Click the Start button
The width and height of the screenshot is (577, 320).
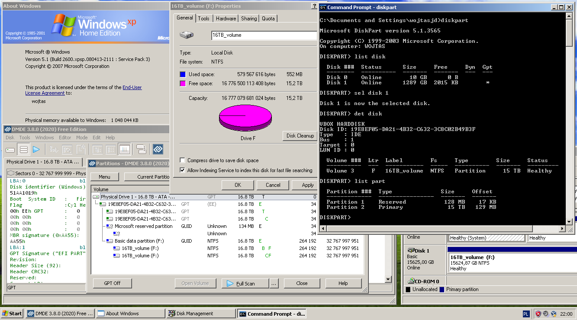(12, 314)
